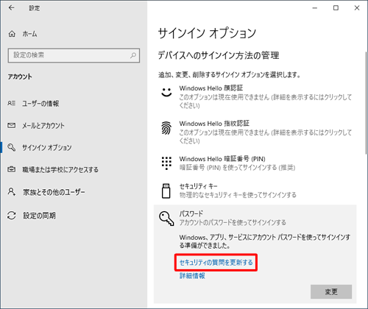Screen dimensions: 368x309
Task: Click the サインイン オプション page title
Action: 207,33
